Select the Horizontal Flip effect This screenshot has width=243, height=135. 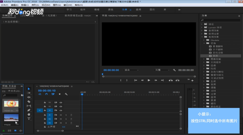(218, 50)
